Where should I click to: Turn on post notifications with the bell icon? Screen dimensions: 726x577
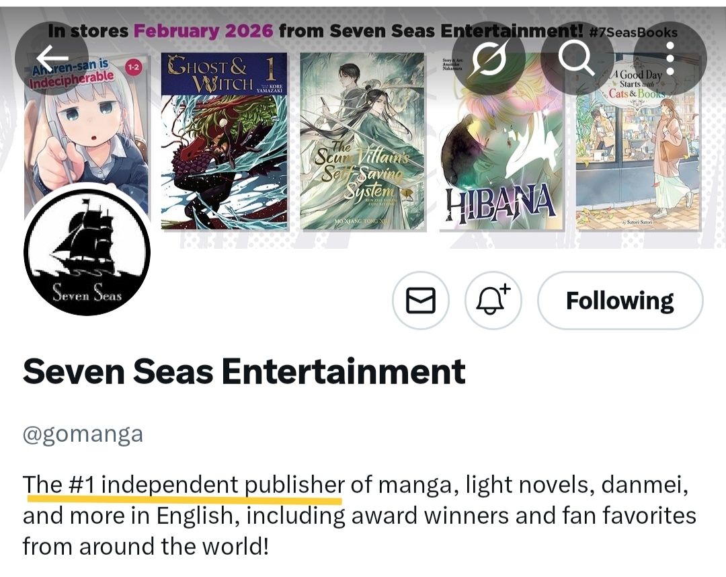493,301
